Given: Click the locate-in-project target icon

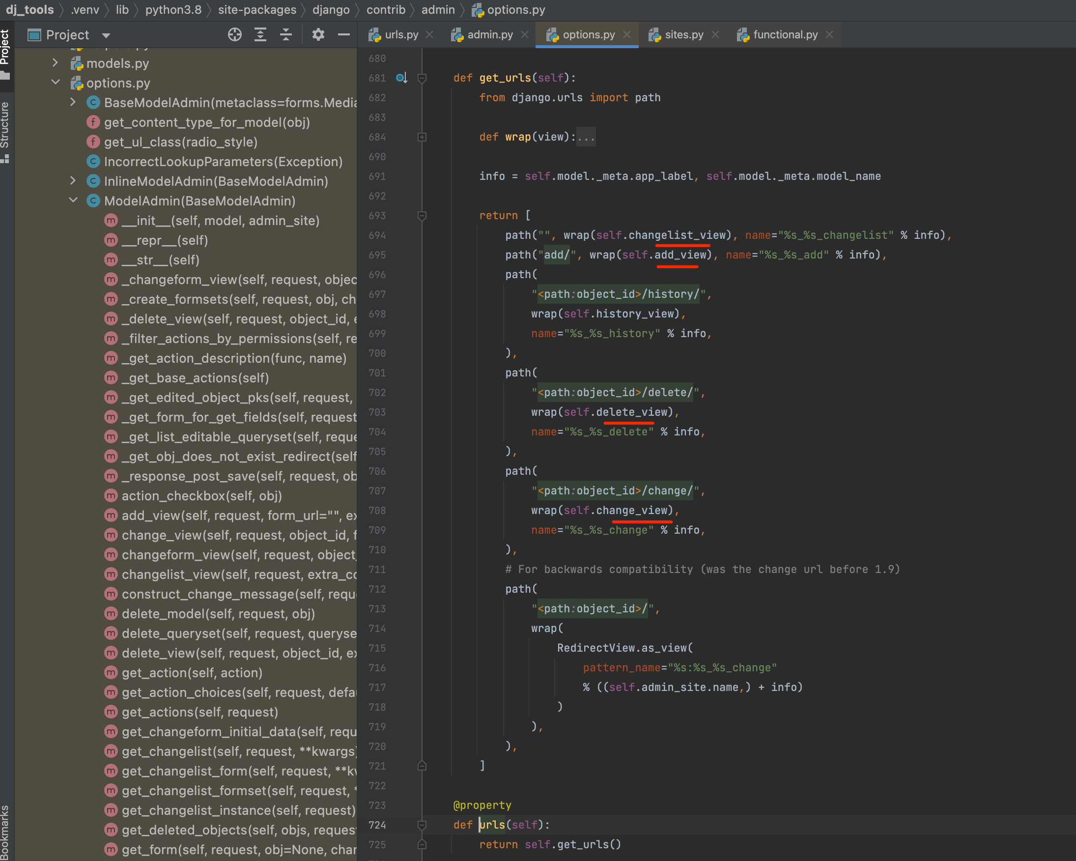Looking at the screenshot, I should [234, 34].
